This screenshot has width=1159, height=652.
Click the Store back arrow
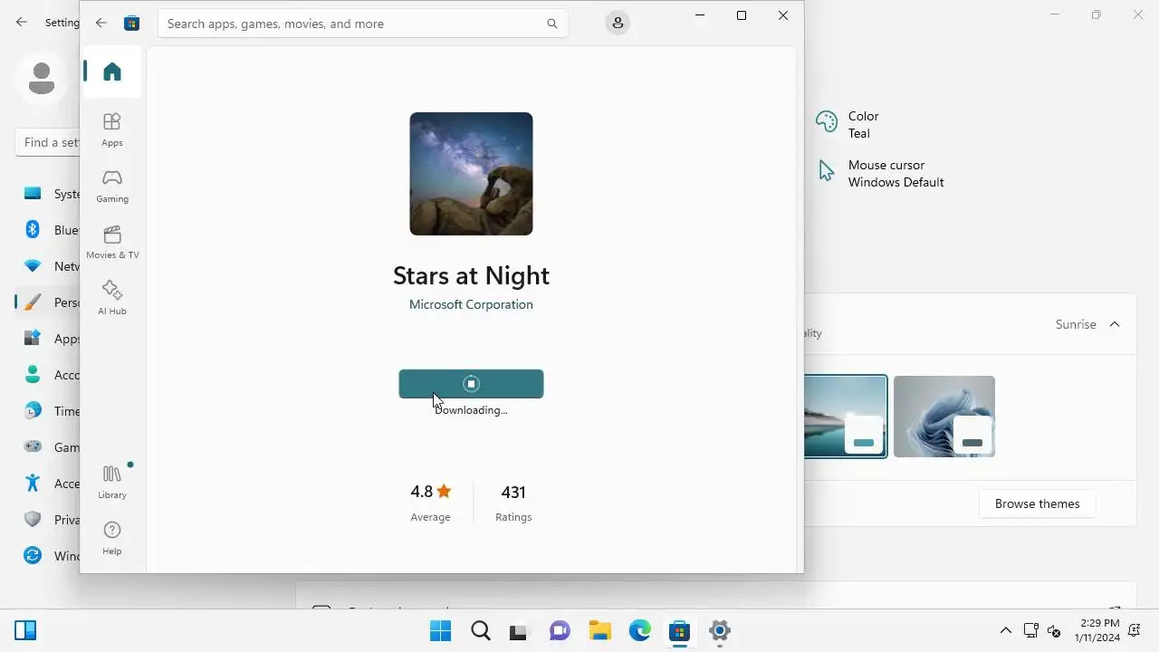tap(101, 24)
